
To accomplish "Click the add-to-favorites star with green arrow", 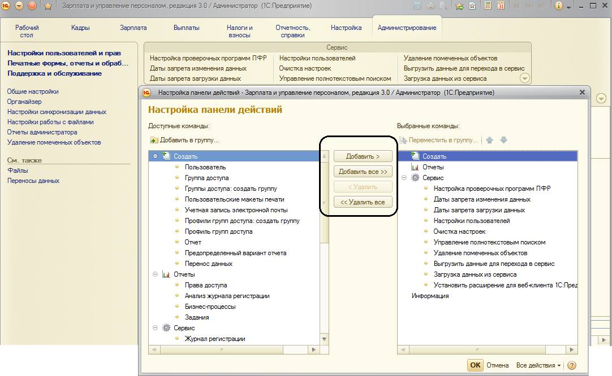I will coord(459,6).
